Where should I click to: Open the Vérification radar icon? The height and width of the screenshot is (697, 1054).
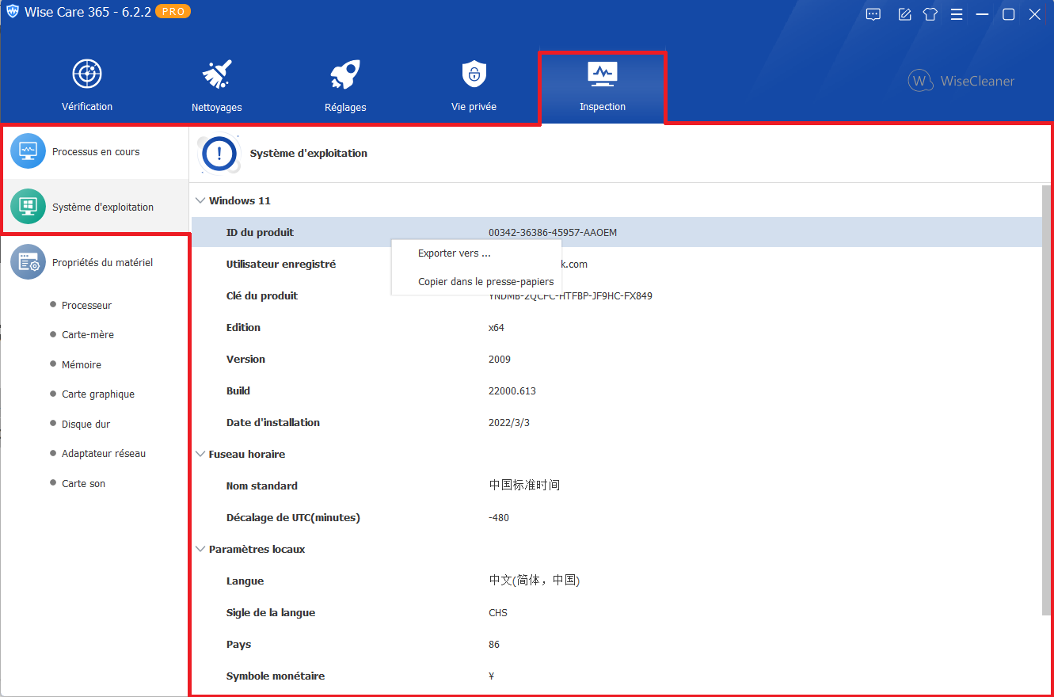point(87,74)
